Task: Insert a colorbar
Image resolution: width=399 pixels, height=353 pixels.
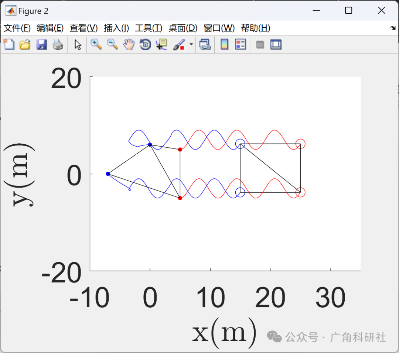Action: (x=224, y=45)
